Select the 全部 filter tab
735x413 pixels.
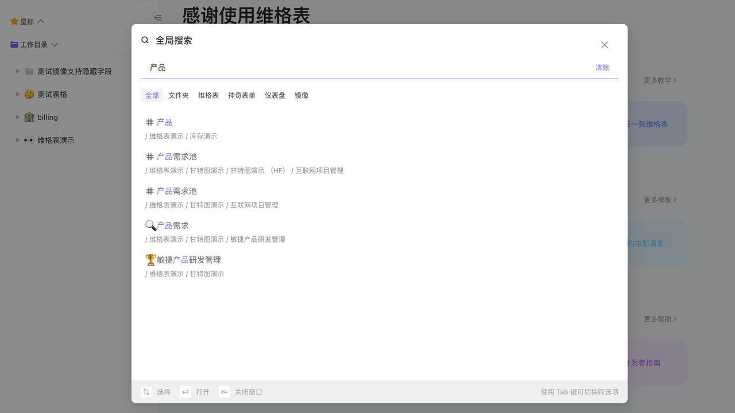pyautogui.click(x=152, y=95)
